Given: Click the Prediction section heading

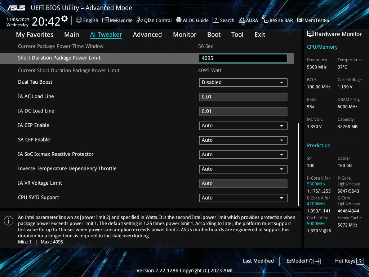Looking at the screenshot, I should coord(319,145).
